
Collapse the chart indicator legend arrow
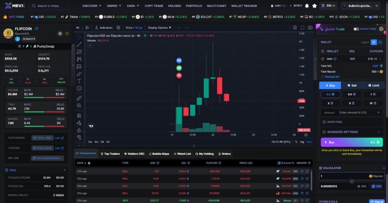90,45
